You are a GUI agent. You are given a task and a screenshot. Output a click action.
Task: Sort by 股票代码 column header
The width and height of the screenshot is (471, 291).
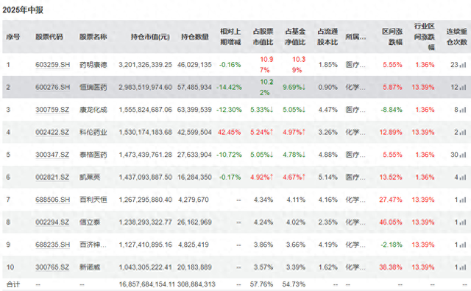tap(49, 37)
